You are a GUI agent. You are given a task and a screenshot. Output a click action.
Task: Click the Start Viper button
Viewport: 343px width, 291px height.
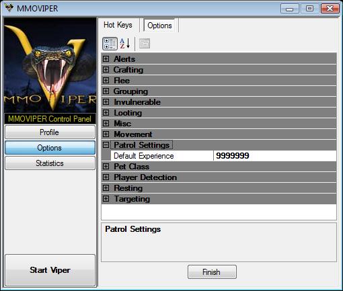pyautogui.click(x=50, y=270)
